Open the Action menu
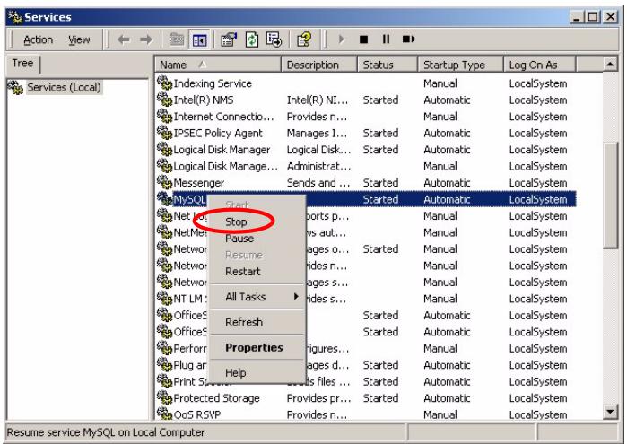627x444 pixels. pos(38,39)
